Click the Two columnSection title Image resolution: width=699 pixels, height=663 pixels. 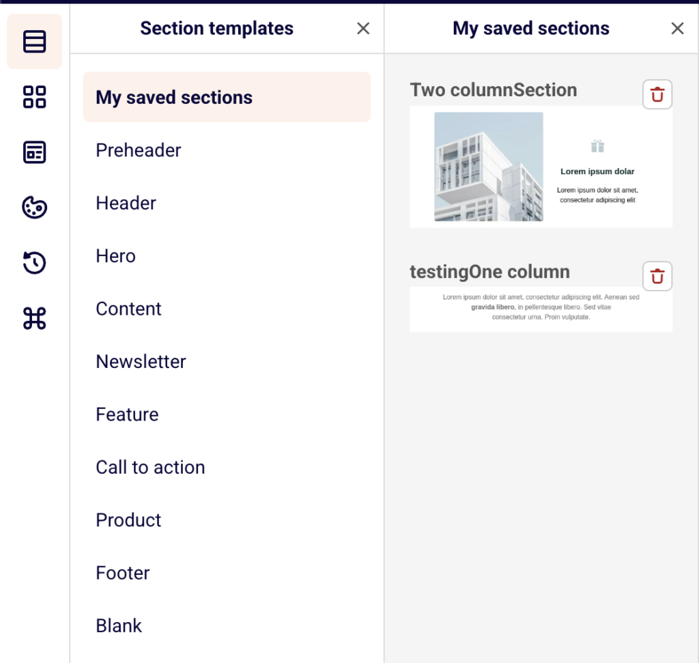[493, 90]
